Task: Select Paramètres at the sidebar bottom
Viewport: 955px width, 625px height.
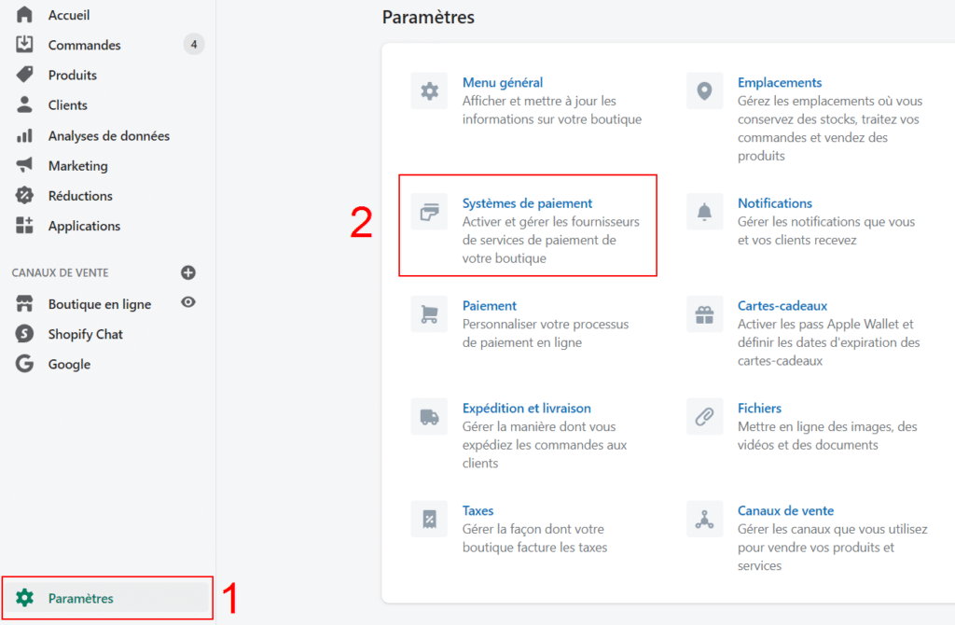Action: pos(81,598)
